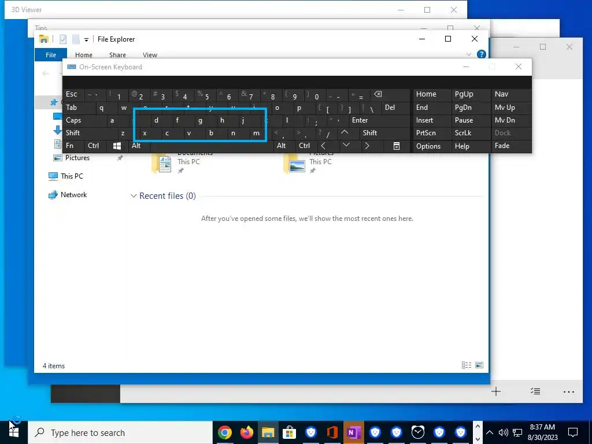Click the context menu key on the keyboard

[x=397, y=146]
